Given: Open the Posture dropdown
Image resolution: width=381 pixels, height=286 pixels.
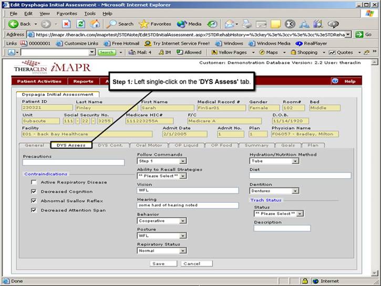Looking at the screenshot, I should tap(162, 236).
